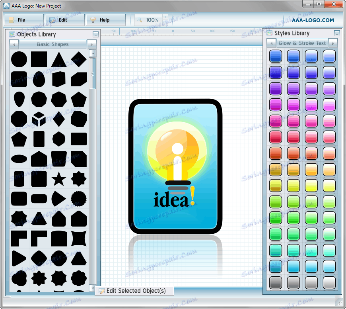Go to previous object category arrow
Screen dimensions: 346x309
pyautogui.click(x=14, y=44)
